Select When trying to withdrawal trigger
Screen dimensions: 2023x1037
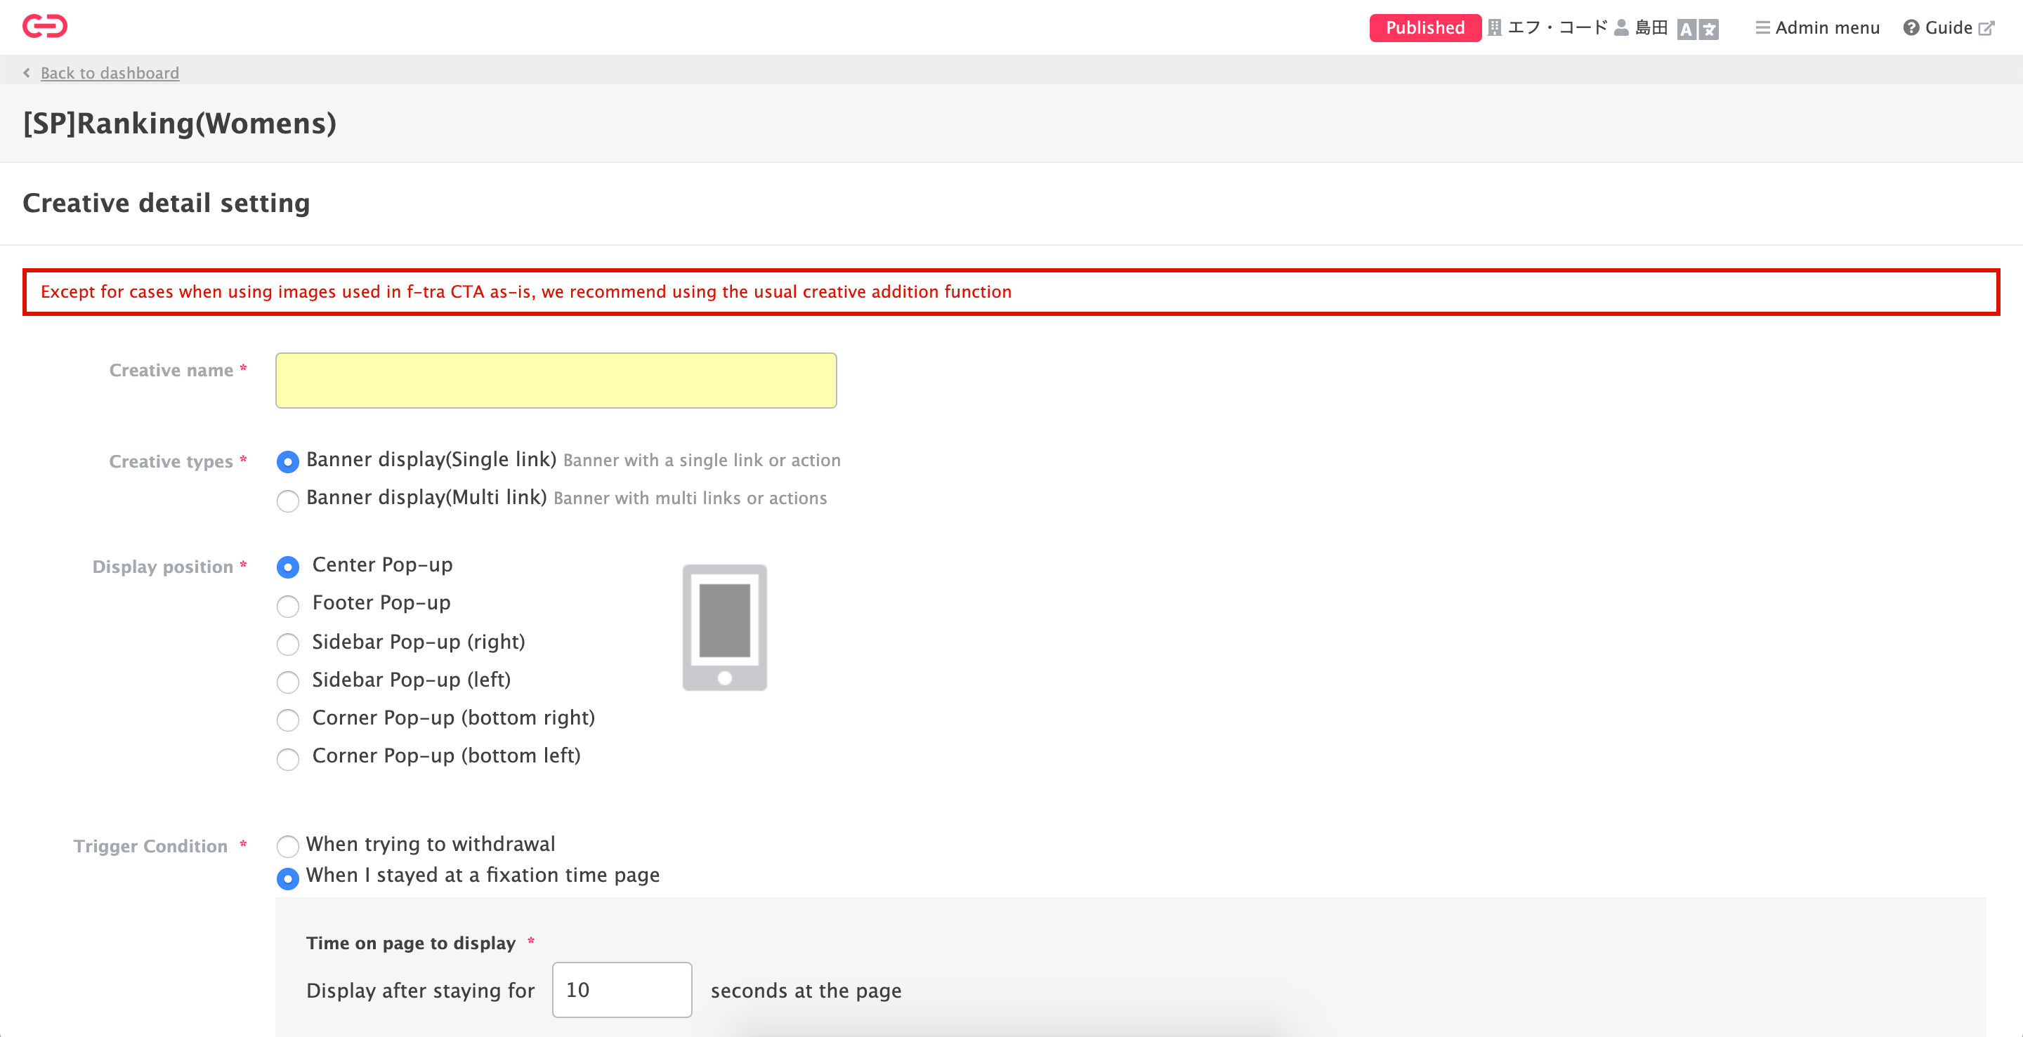coord(288,845)
